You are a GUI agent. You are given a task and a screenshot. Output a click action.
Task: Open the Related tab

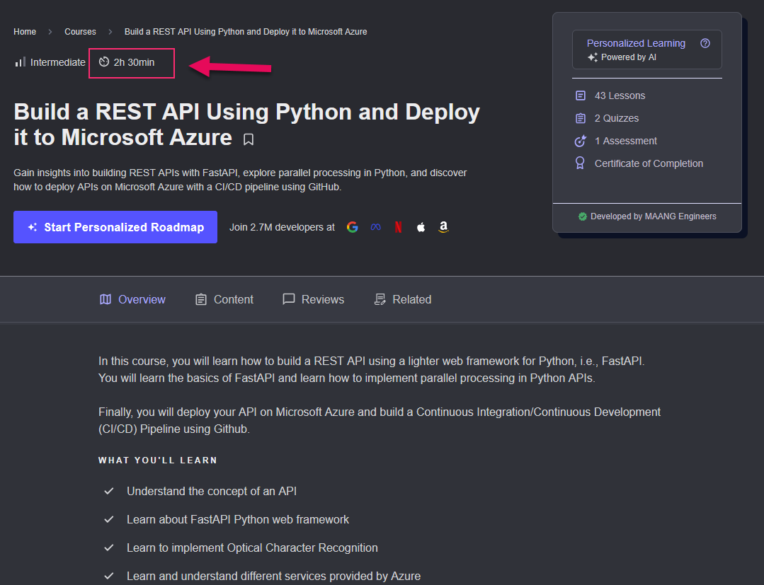point(402,299)
